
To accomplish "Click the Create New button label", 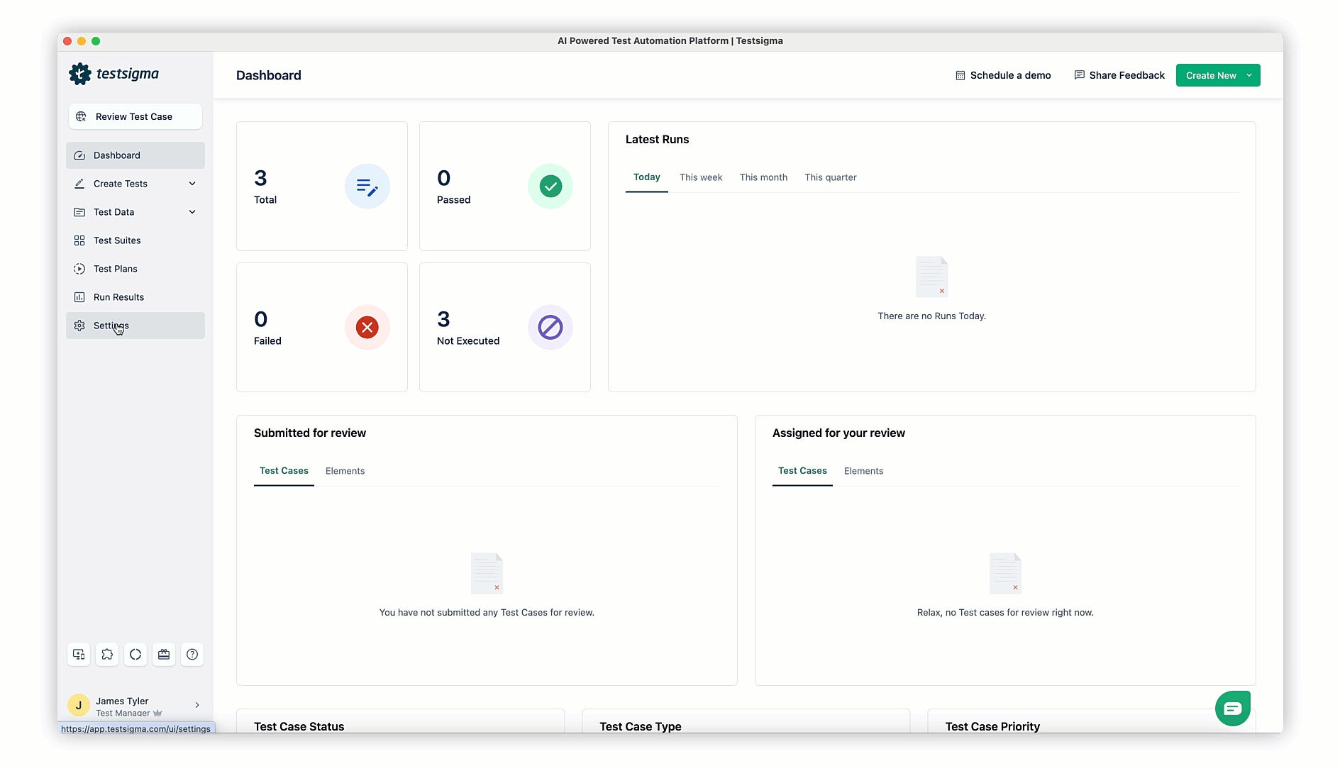I will pyautogui.click(x=1211, y=75).
